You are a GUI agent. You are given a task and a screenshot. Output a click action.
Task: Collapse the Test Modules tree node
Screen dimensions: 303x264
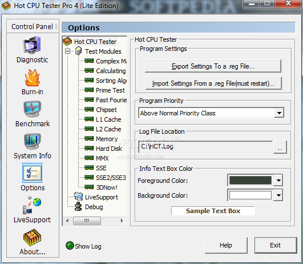(67, 51)
